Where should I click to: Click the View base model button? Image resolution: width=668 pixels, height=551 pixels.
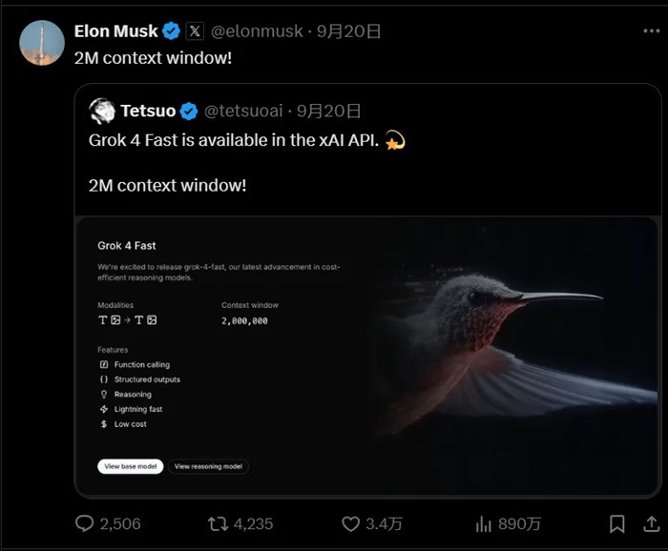(130, 466)
